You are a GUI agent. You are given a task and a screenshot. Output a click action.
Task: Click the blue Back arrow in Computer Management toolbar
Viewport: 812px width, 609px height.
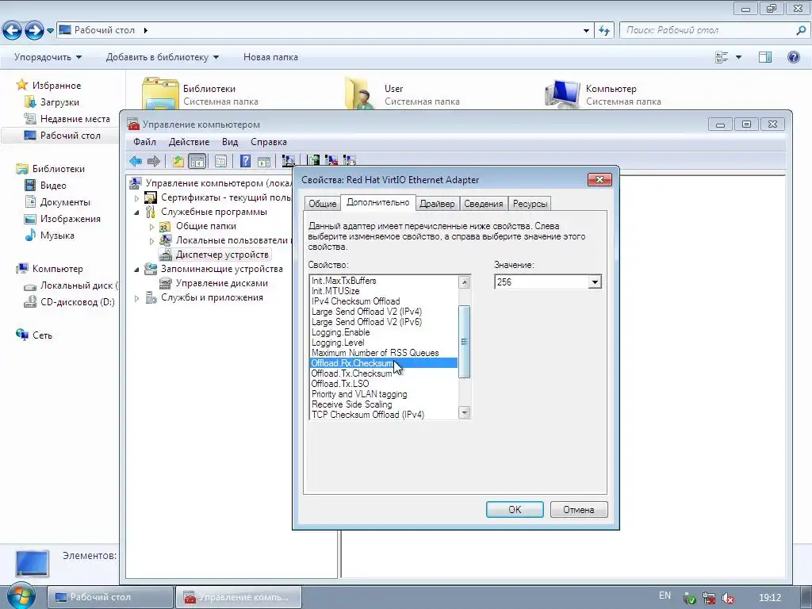pyautogui.click(x=136, y=161)
